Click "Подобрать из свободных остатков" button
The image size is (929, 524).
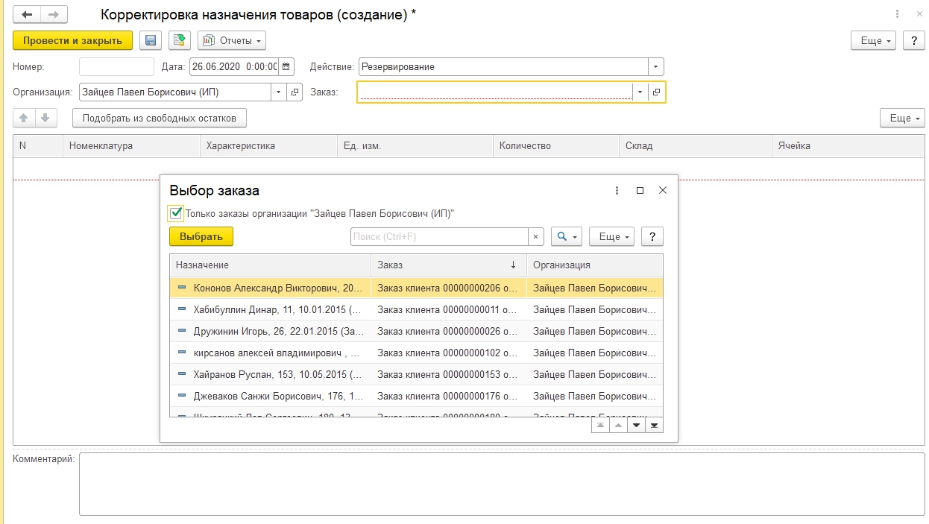pyautogui.click(x=159, y=118)
